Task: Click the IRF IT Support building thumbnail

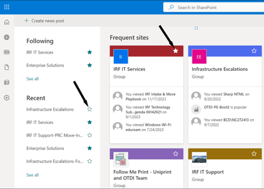Action: [x=199, y=159]
